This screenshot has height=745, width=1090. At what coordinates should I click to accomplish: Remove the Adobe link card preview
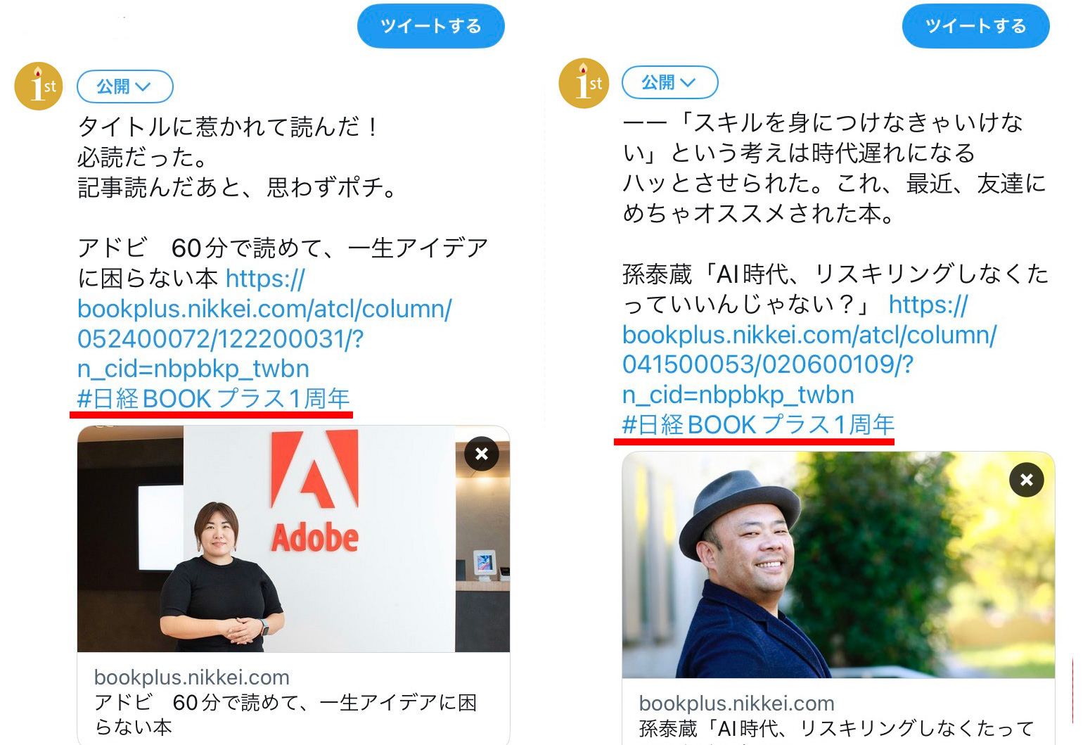482,454
